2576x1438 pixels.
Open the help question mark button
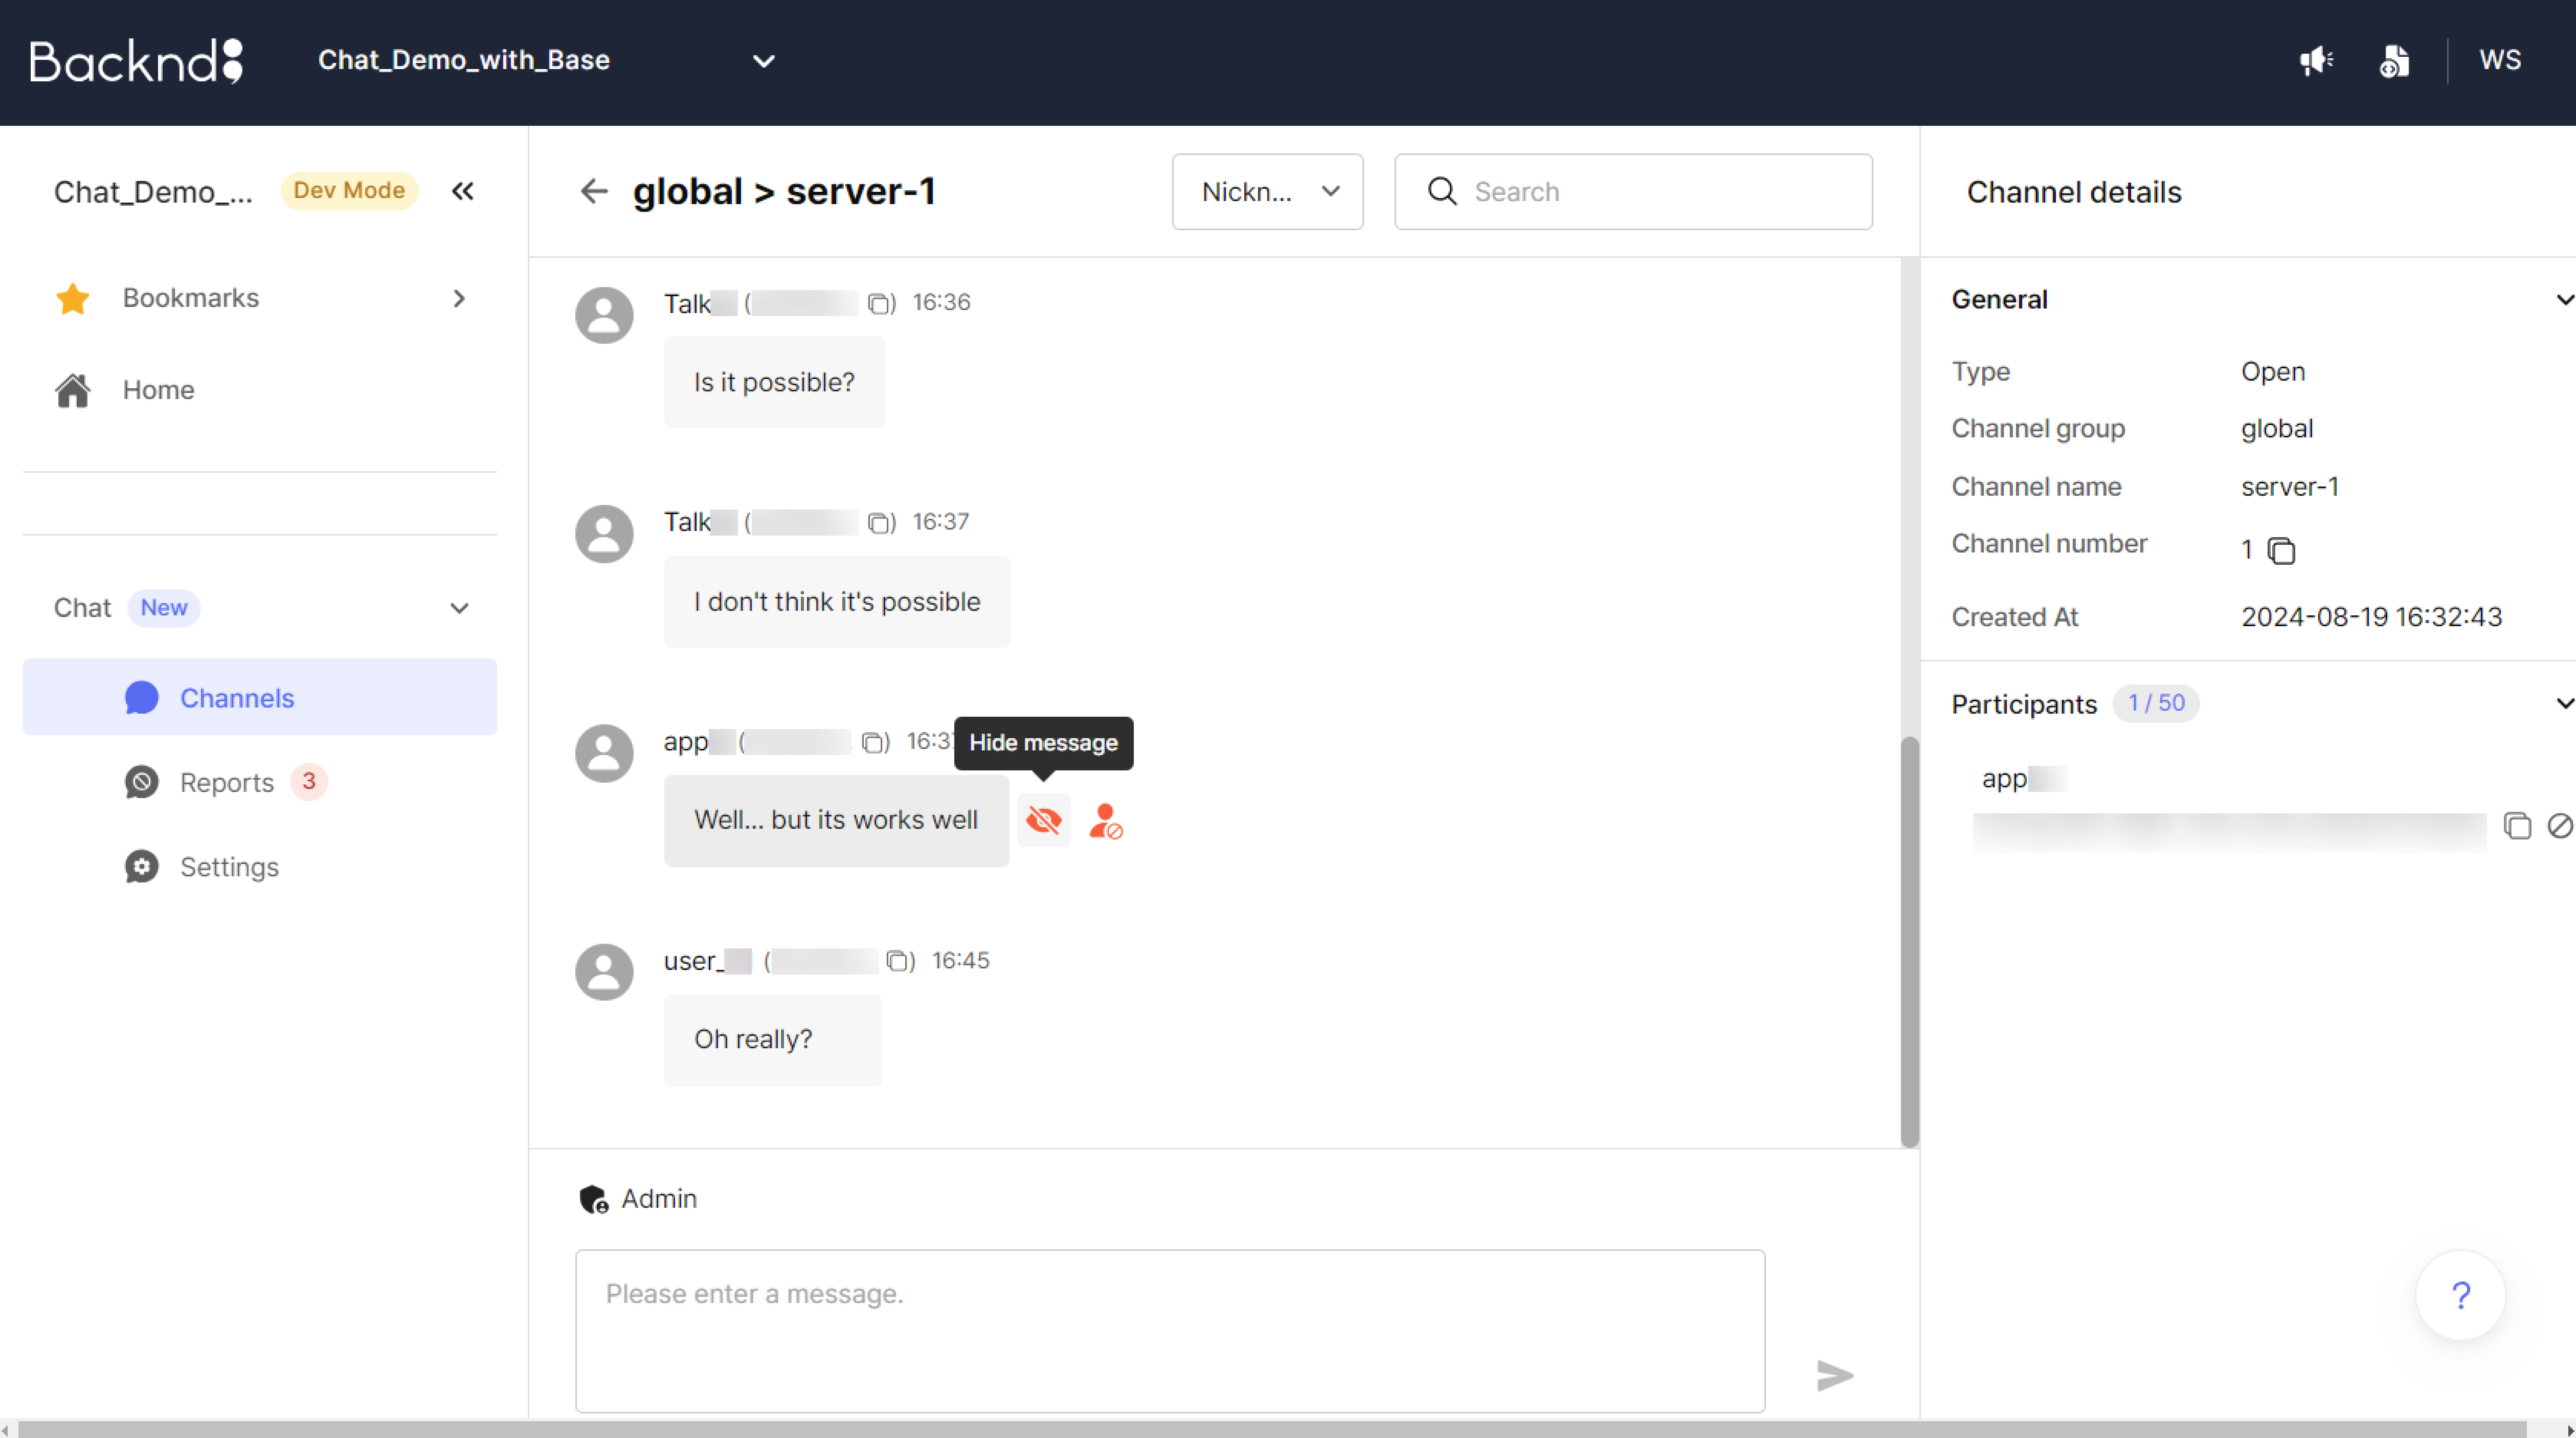pyautogui.click(x=2460, y=1295)
